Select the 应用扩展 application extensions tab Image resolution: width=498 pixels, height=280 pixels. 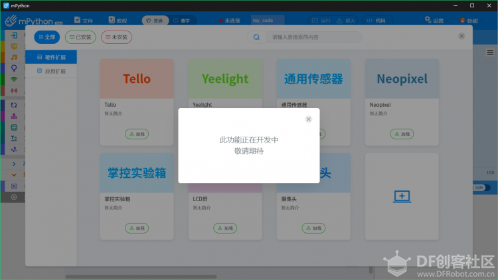(51, 71)
